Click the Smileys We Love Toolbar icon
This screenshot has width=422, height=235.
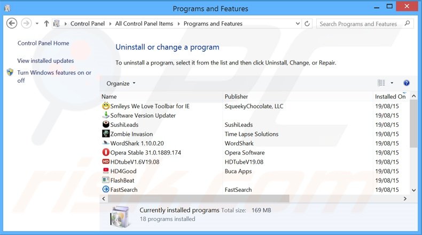click(x=106, y=106)
